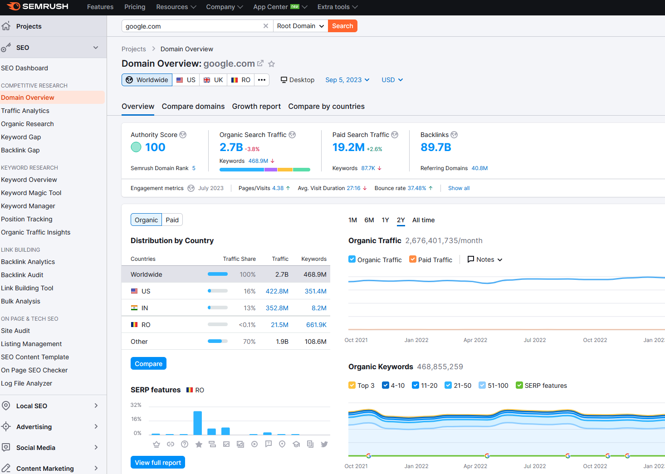Image resolution: width=665 pixels, height=474 pixels.
Task: Click the Local SEO pin icon
Action: click(6, 406)
